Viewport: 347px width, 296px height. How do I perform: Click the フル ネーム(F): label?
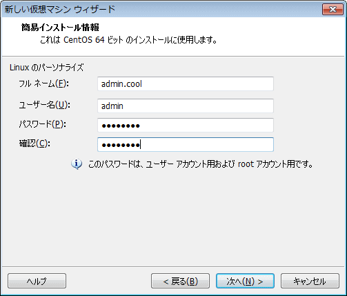click(43, 83)
